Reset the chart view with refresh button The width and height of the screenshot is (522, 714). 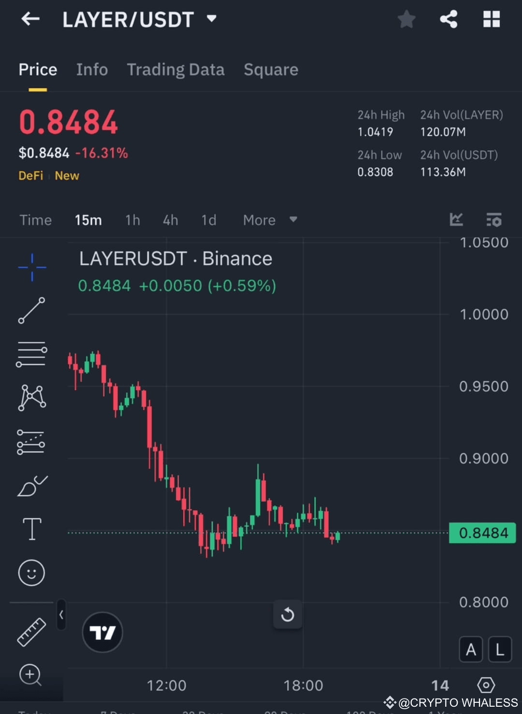[x=288, y=615]
